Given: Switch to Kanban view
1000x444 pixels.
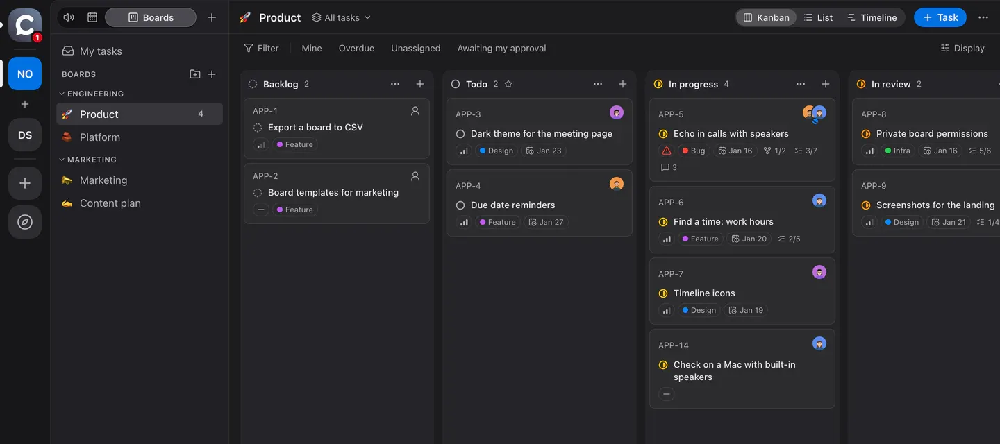Looking at the screenshot, I should click(767, 17).
